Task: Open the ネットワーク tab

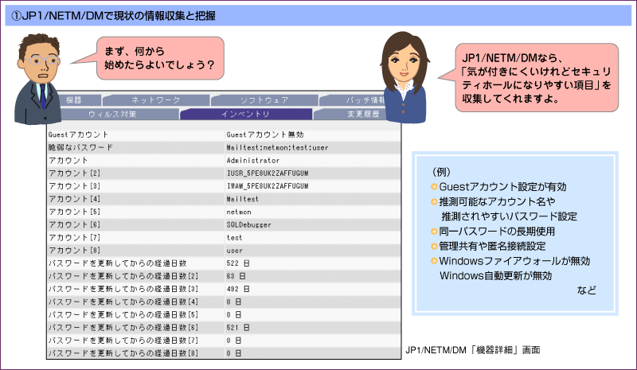Action: [x=156, y=100]
